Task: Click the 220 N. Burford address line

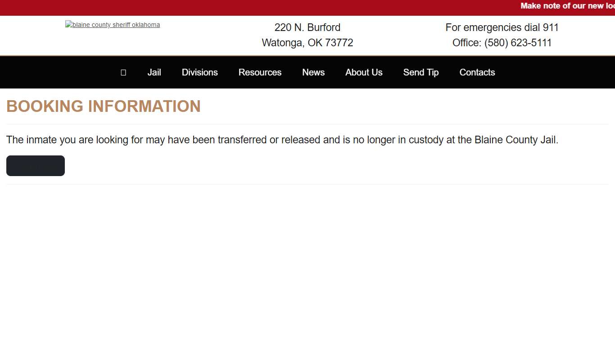Action: [x=307, y=27]
